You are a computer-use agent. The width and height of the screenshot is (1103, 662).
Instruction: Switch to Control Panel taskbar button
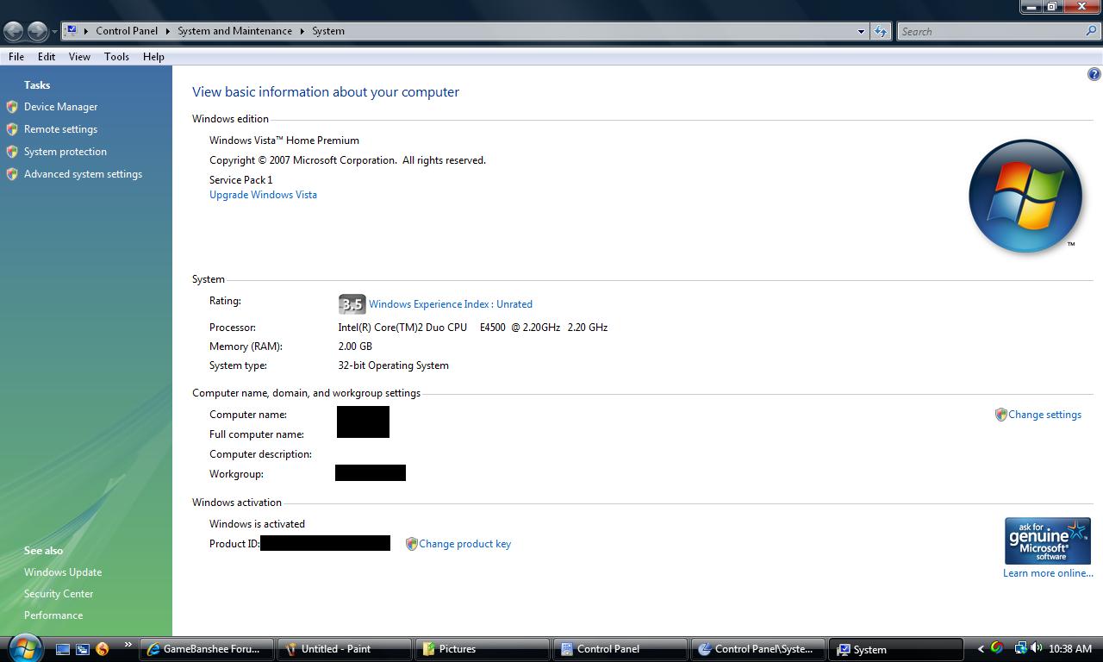[x=620, y=649]
